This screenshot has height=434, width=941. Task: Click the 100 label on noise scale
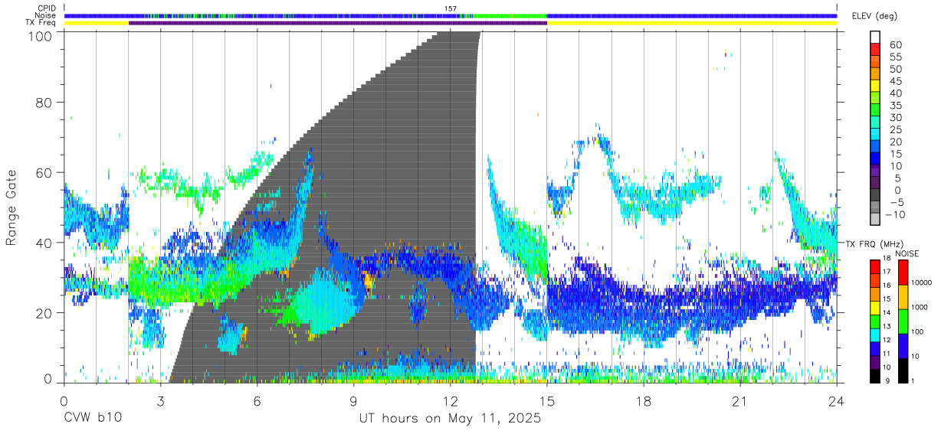click(x=919, y=331)
